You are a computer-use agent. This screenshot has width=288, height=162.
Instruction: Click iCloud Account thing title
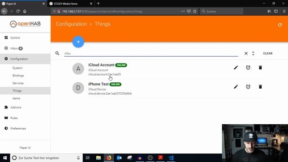pyautogui.click(x=101, y=65)
